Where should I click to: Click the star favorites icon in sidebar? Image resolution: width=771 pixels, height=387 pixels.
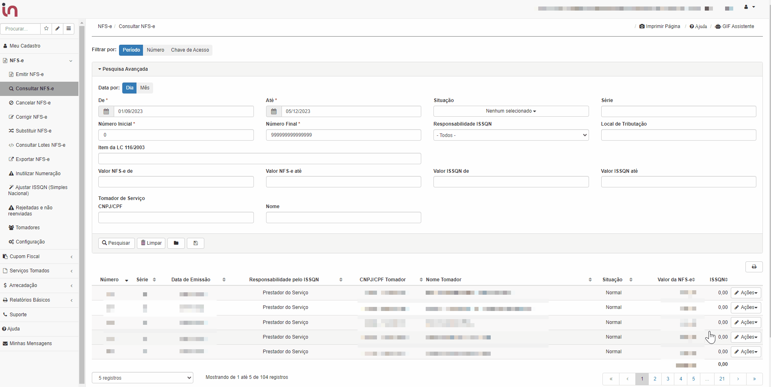pyautogui.click(x=46, y=28)
